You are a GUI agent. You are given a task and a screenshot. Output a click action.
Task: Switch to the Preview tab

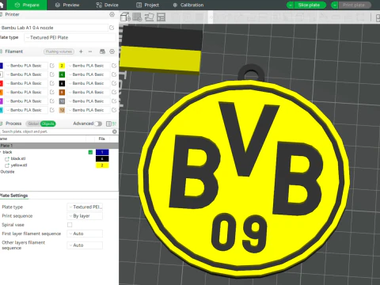(67, 5)
